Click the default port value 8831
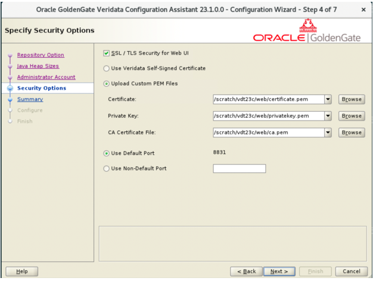Image resolution: width=373 pixels, height=281 pixels. pyautogui.click(x=219, y=152)
